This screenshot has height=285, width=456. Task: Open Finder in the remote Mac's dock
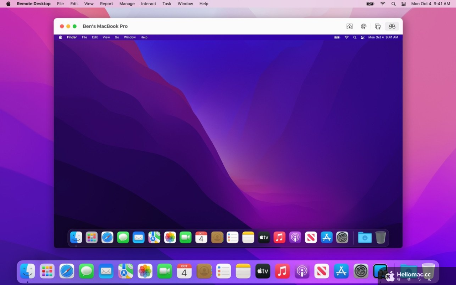pyautogui.click(x=76, y=237)
